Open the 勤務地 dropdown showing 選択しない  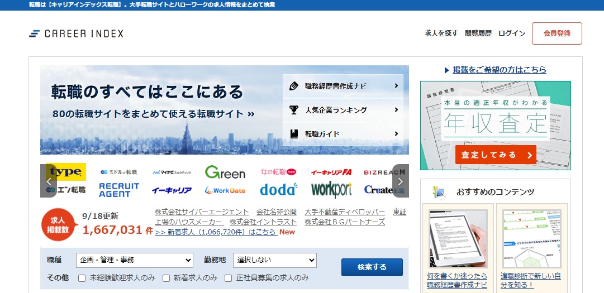point(275,260)
